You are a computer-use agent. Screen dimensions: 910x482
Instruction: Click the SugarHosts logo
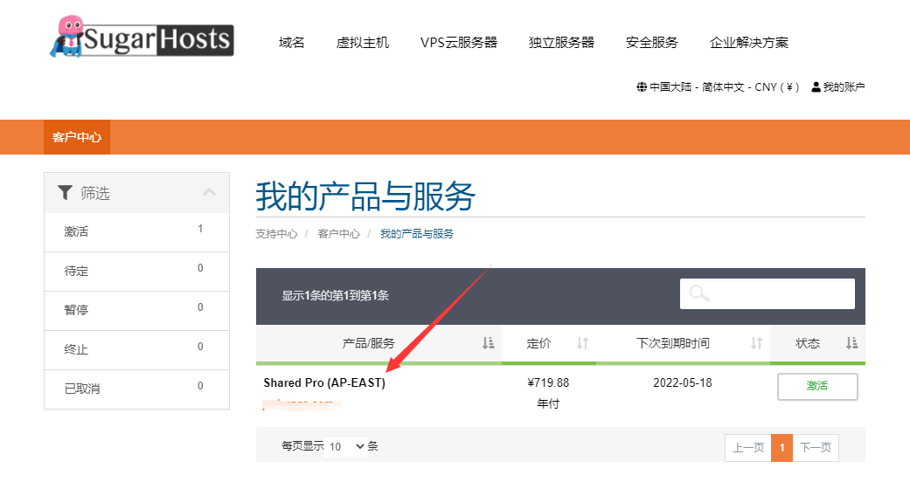(x=142, y=38)
